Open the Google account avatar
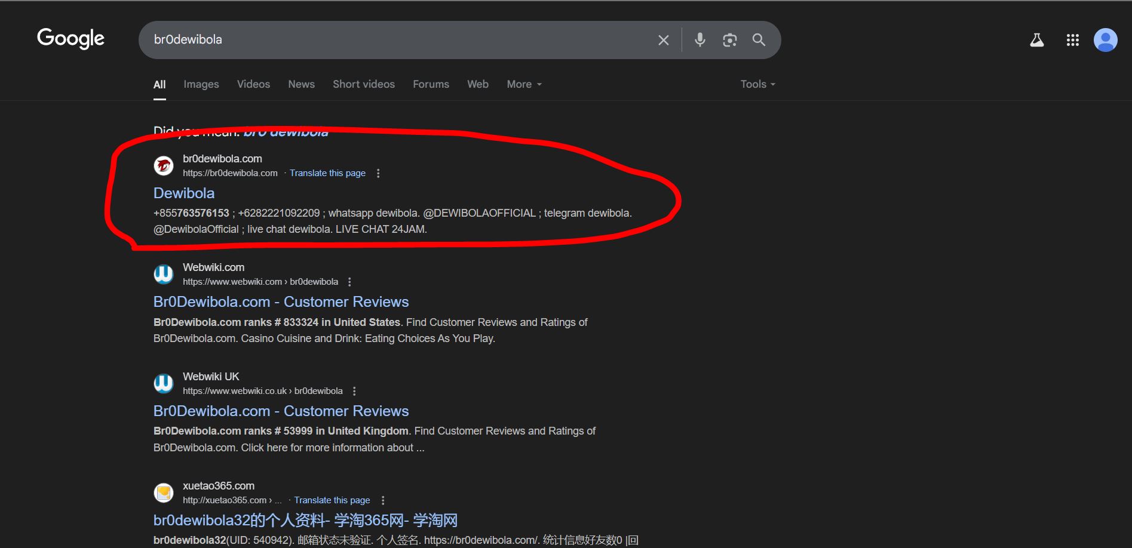Viewport: 1132px width, 548px height. pos(1105,40)
